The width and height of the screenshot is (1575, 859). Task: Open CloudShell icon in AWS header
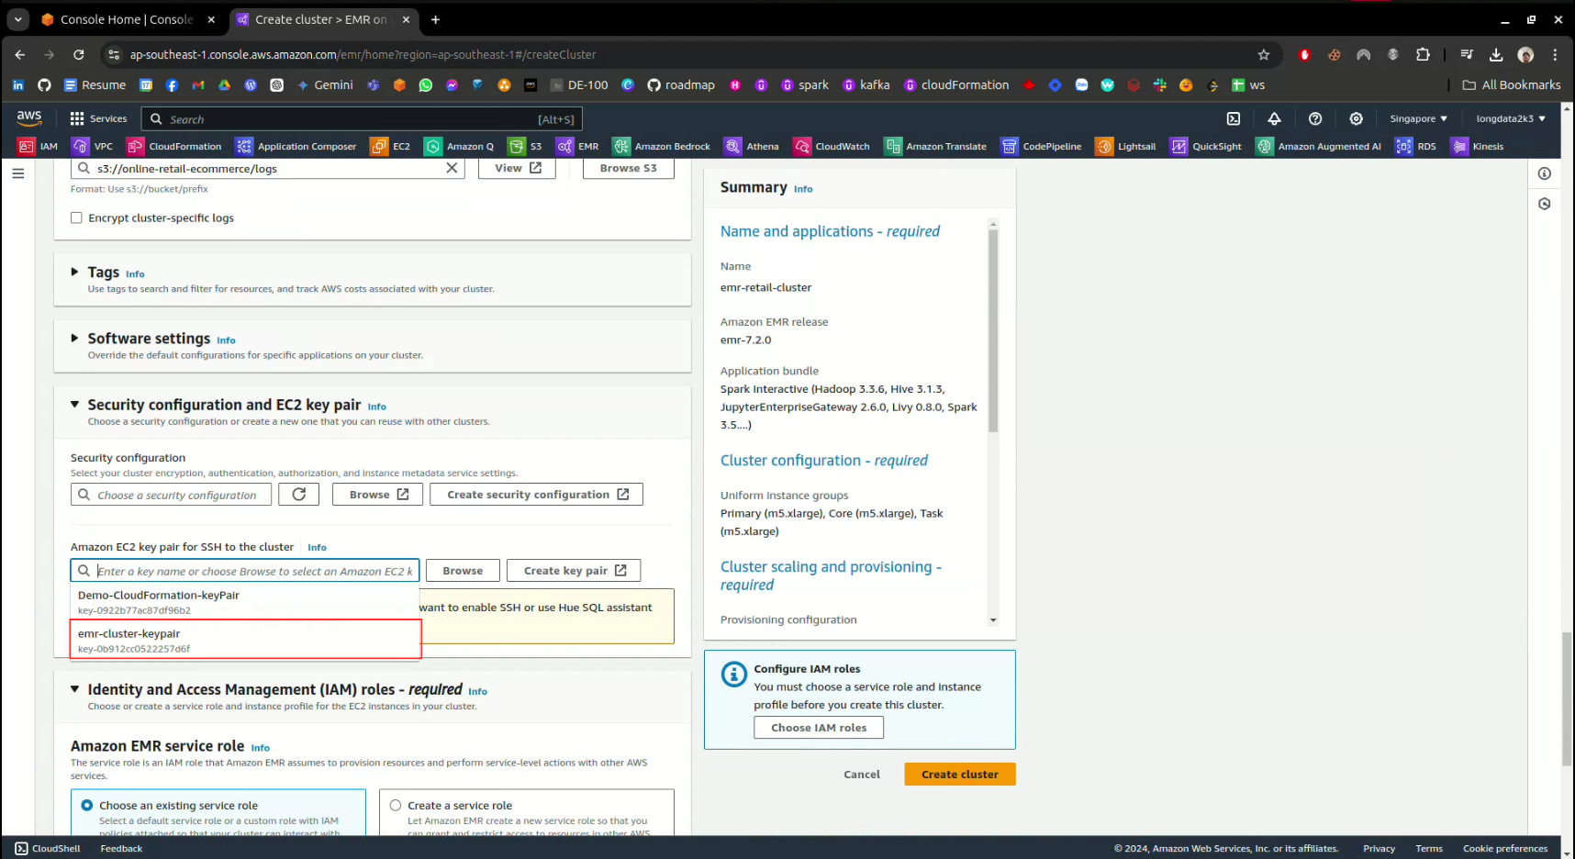point(1234,118)
